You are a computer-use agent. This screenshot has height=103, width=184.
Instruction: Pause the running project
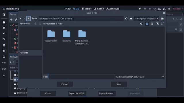tap(145, 9)
